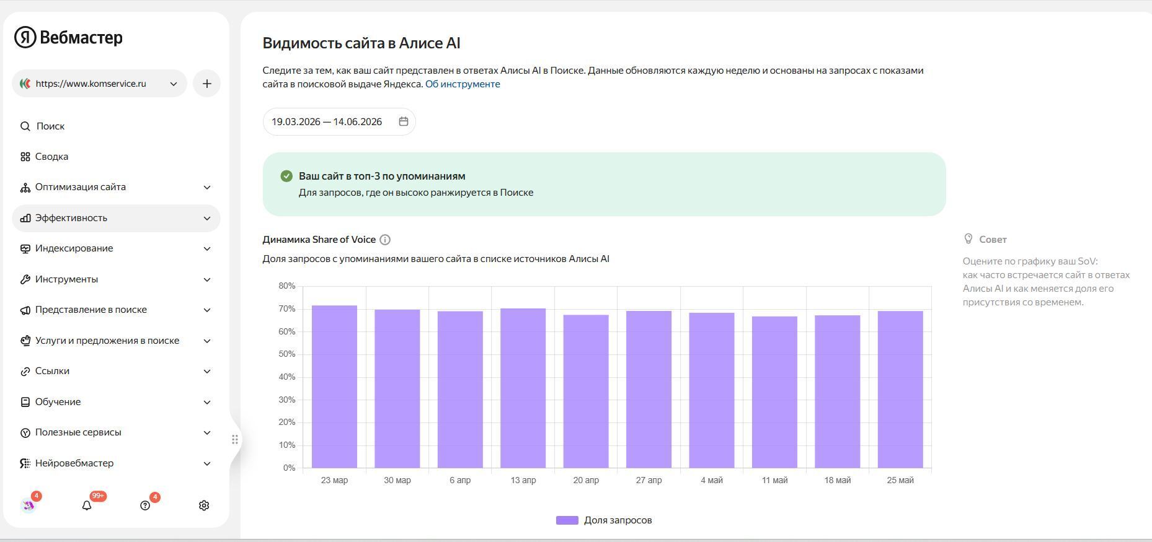Expand Нейровебмастер chevron

click(x=207, y=463)
